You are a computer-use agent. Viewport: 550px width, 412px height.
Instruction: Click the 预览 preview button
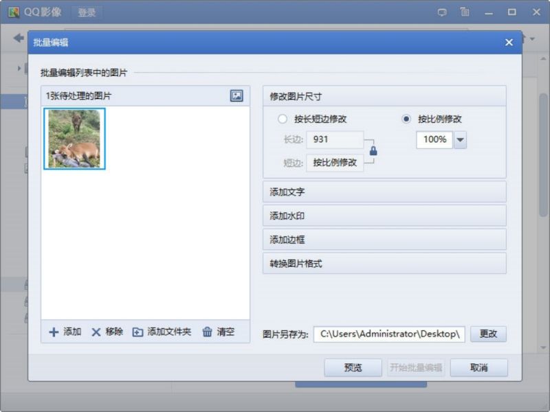pyautogui.click(x=353, y=367)
